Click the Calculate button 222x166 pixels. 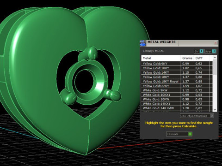pos(179,134)
